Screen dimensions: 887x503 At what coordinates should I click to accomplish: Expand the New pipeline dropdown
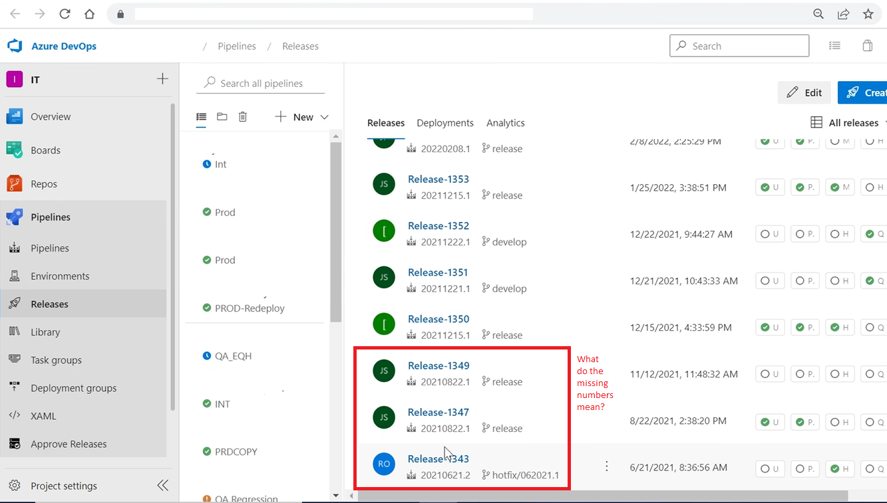tap(324, 117)
